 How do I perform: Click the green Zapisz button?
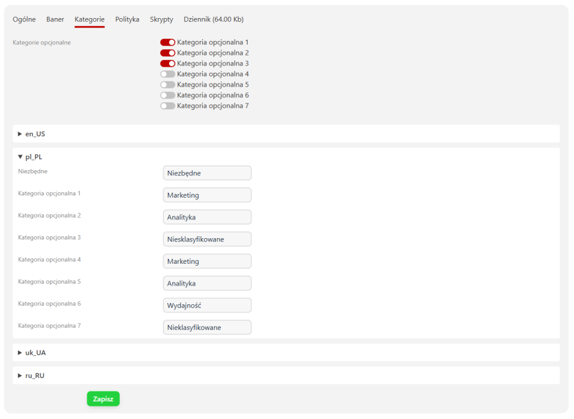point(103,399)
